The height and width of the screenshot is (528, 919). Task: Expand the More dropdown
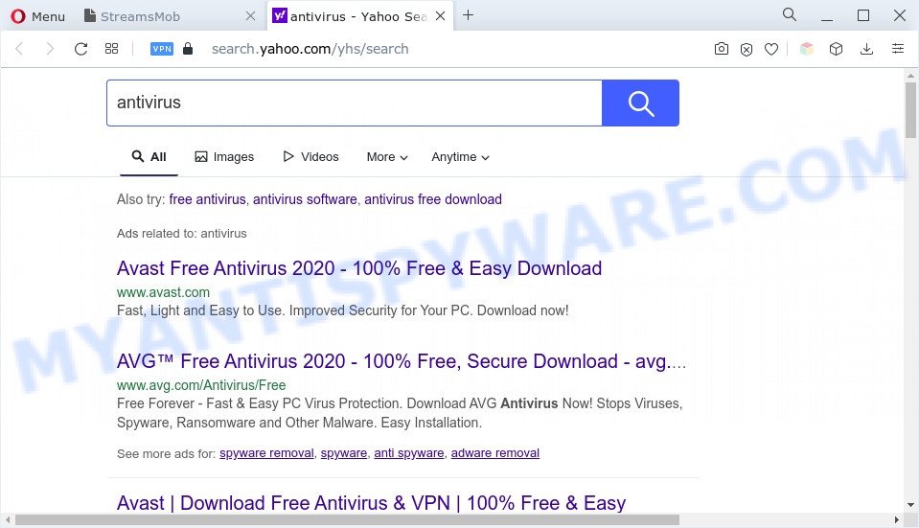(x=387, y=156)
